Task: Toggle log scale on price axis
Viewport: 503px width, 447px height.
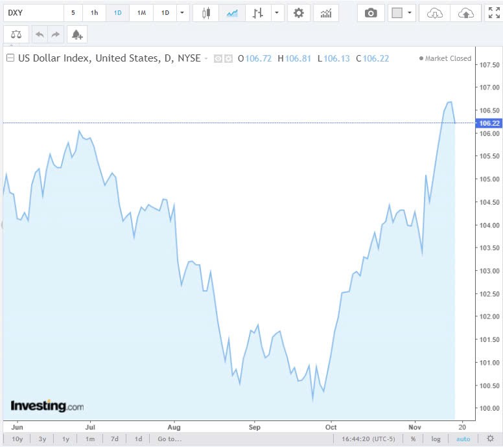Action: coord(436,439)
